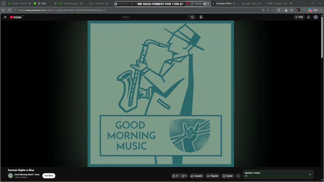
Task: Click the YouTube search magnifier button
Action: [192, 17]
